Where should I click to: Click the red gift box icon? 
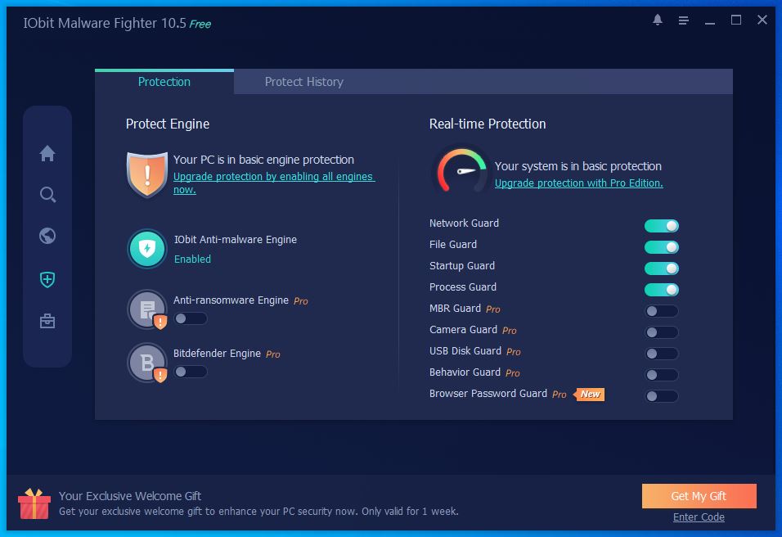coord(34,503)
